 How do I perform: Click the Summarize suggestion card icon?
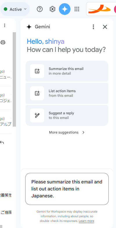37,71
